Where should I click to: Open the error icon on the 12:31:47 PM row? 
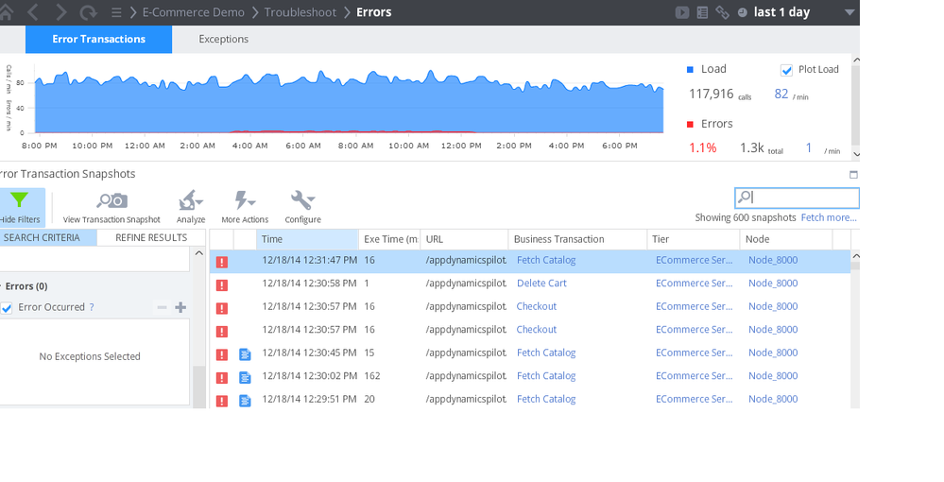coord(221,262)
